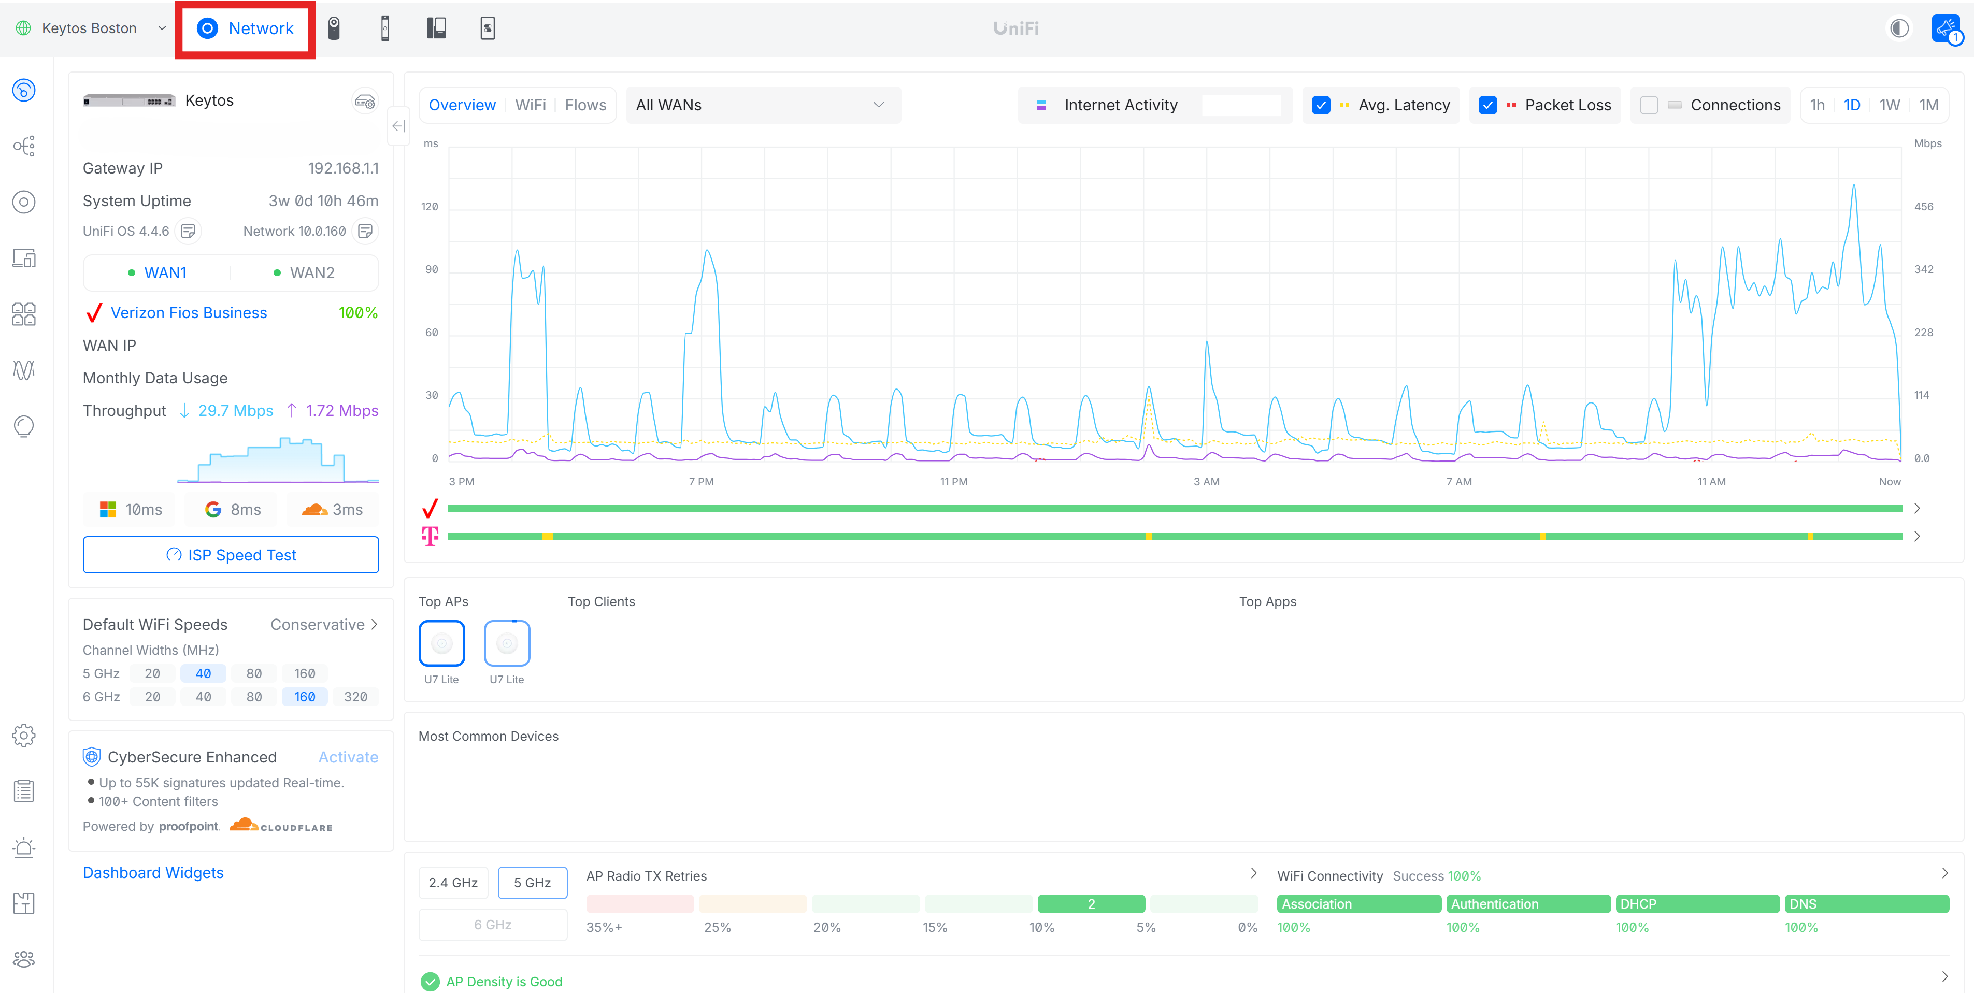Open the Keytos Boston site dropdown
Screen dimensions: 1974x993
(91, 28)
